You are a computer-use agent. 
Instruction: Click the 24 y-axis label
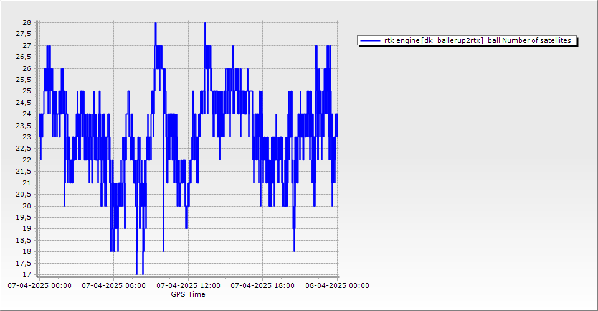click(x=27, y=114)
